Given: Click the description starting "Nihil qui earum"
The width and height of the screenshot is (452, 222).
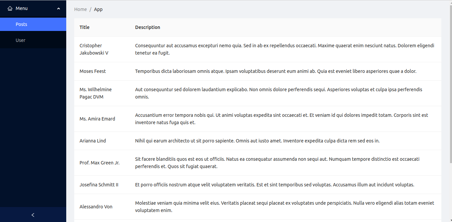Looking at the screenshot, I should [x=257, y=141].
